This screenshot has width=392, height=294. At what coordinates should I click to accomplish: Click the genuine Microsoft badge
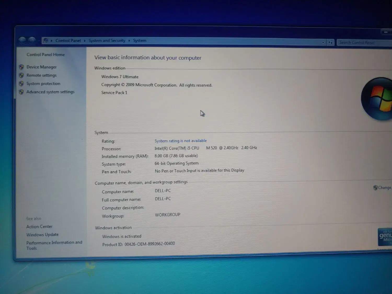385,237
